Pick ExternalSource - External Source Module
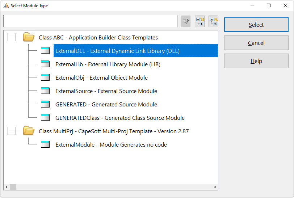294x198 pixels. tap(106, 91)
